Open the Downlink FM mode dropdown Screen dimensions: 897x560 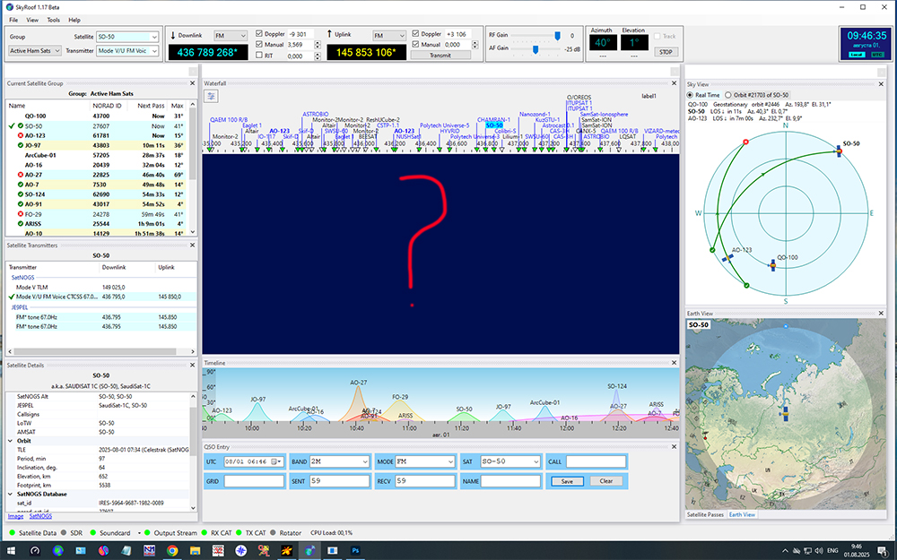[230, 36]
